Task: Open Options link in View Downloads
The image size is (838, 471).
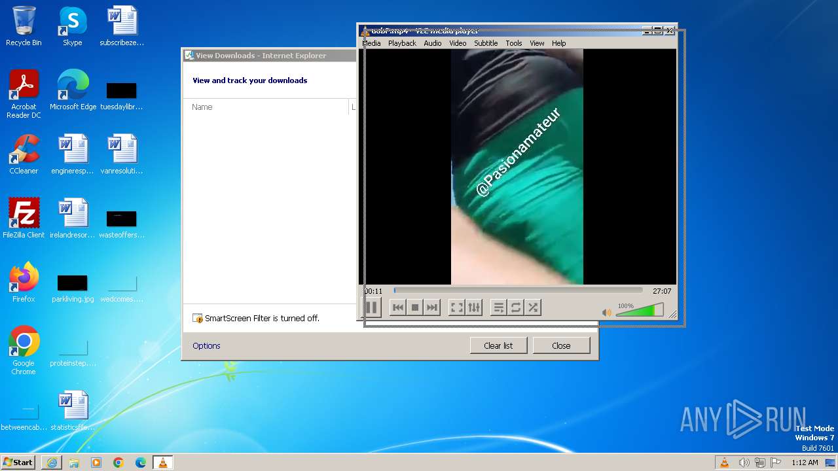Action: pyautogui.click(x=206, y=345)
